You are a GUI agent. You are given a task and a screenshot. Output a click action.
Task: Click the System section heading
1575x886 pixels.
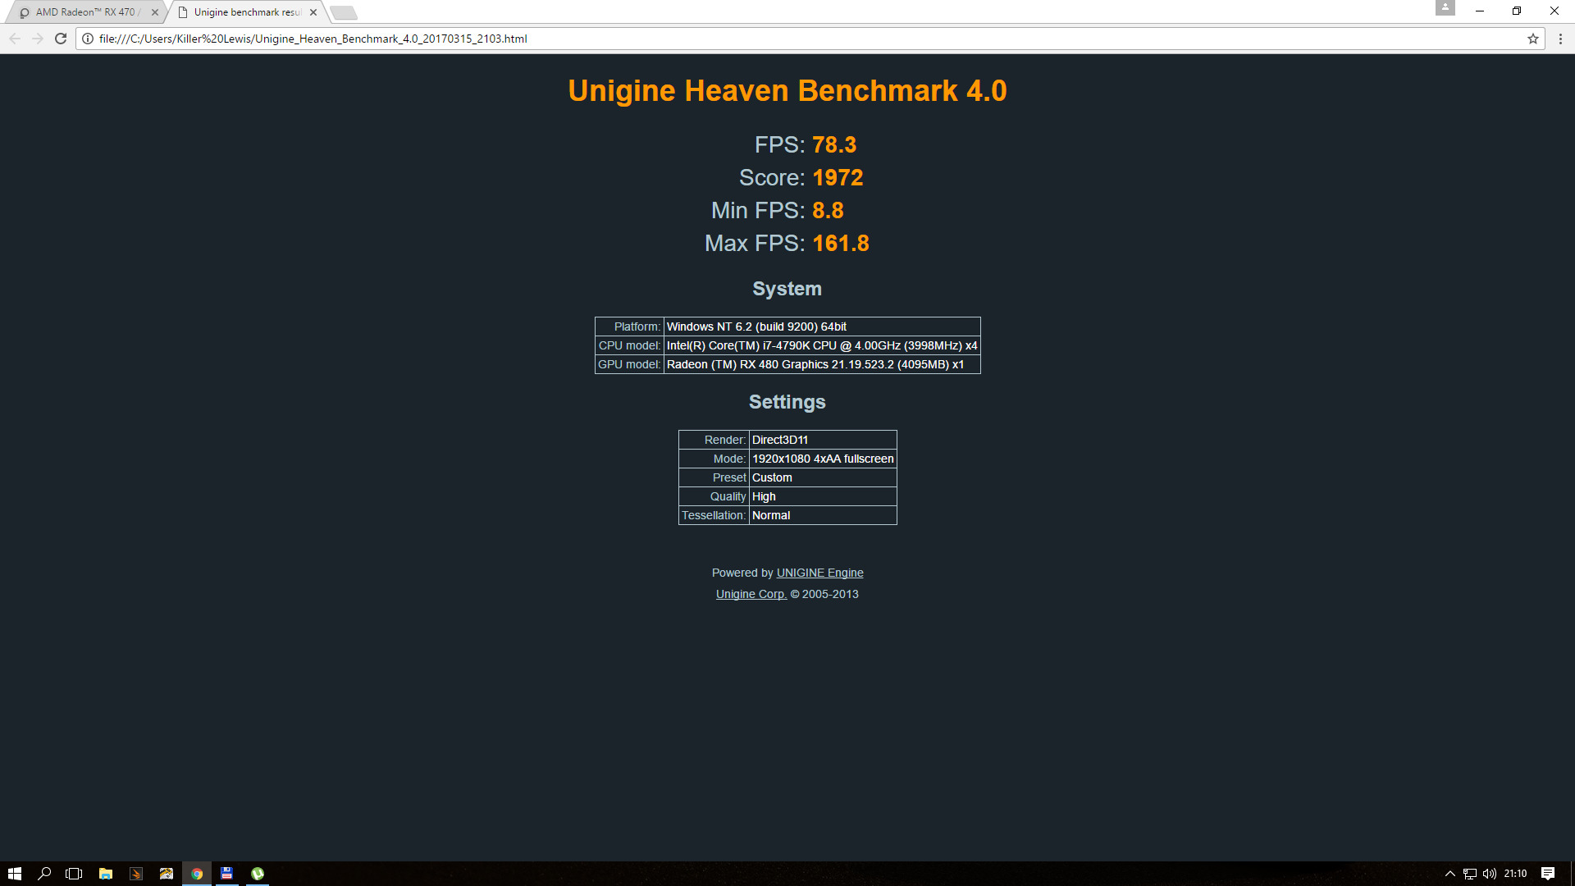tap(787, 289)
